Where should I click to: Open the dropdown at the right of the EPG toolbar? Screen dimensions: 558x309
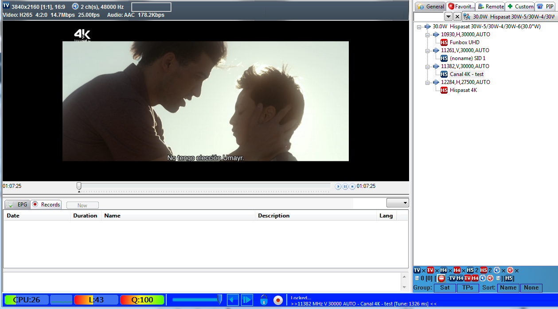(x=398, y=203)
